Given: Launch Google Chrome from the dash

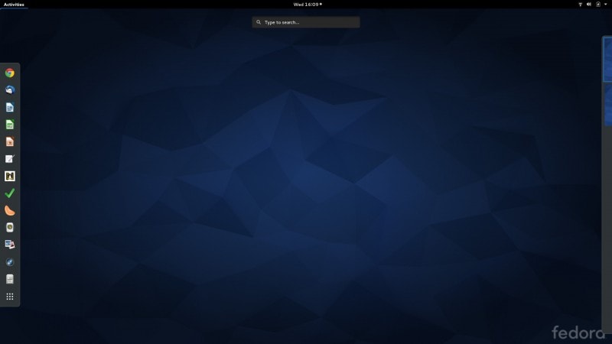Looking at the screenshot, I should (x=10, y=73).
